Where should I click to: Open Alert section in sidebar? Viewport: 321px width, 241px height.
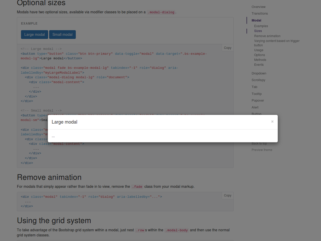(x=255, y=107)
